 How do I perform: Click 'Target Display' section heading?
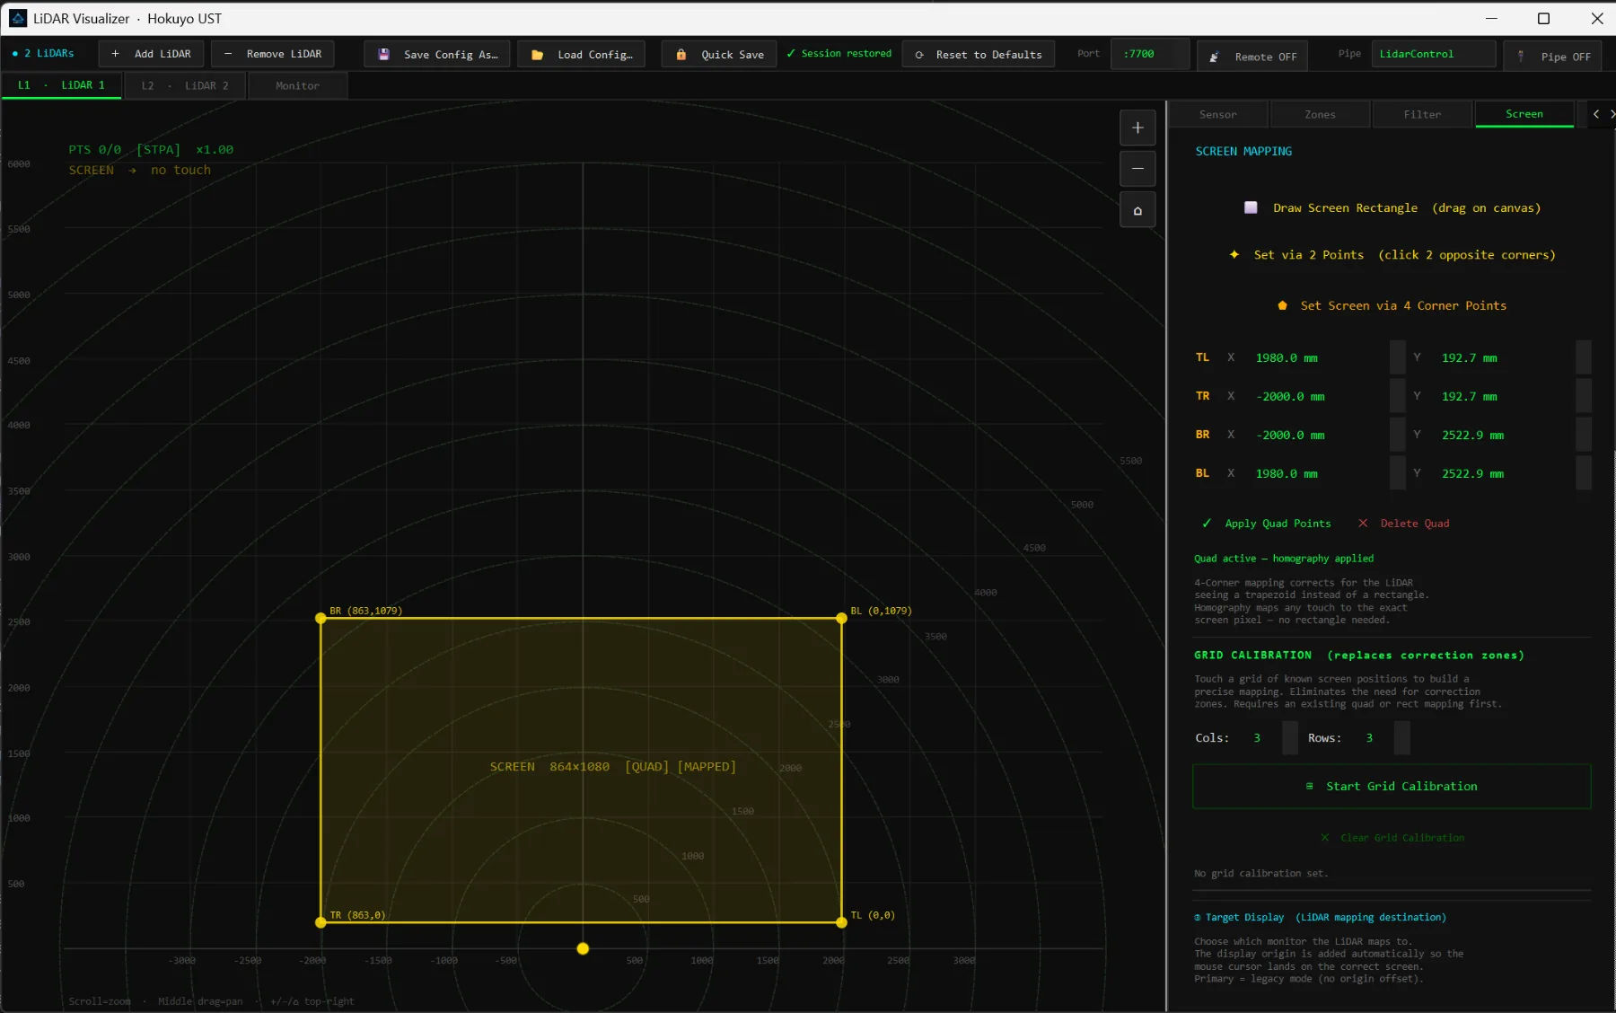point(1320,918)
